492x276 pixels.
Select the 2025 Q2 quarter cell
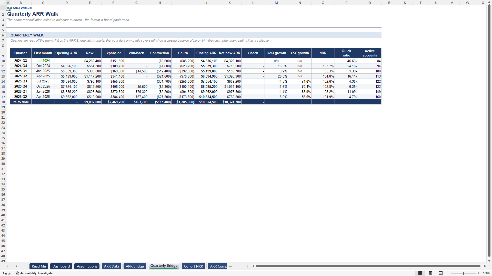(x=21, y=76)
